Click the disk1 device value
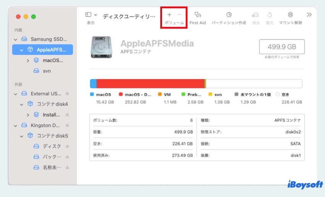This screenshot has width=325, height=197. pos(296,155)
